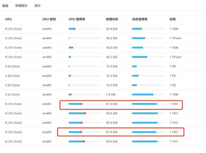Click CPU usage bar in the topmost TiDB row
The width and height of the screenshot is (206, 153).
pos(85,29)
